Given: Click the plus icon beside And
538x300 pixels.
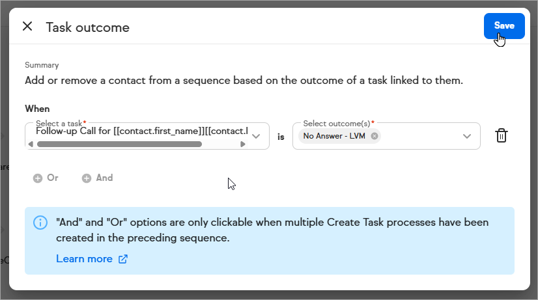Looking at the screenshot, I should (87, 178).
